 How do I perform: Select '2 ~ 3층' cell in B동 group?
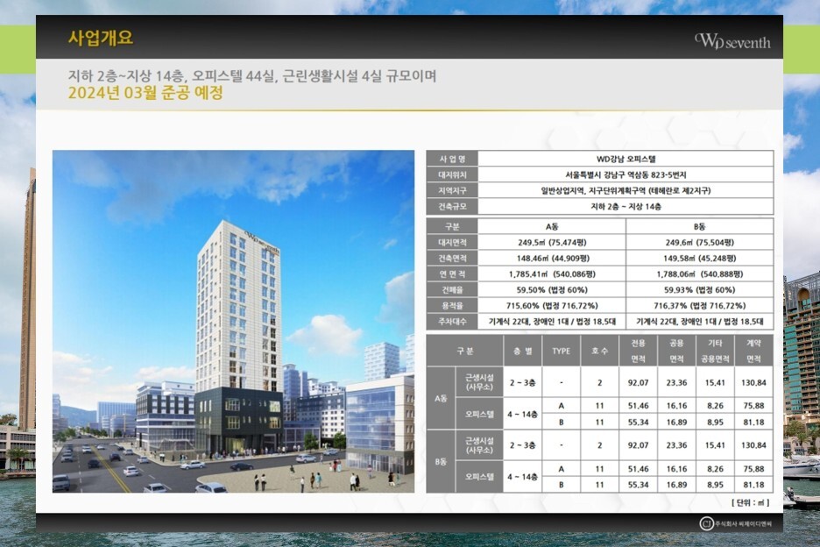(x=522, y=445)
